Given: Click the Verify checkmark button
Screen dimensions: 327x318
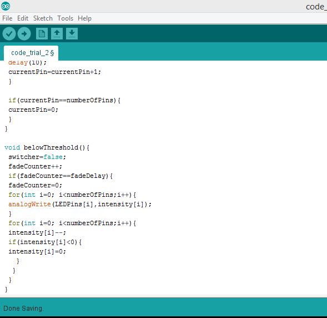Looking at the screenshot, I should click(9, 33).
